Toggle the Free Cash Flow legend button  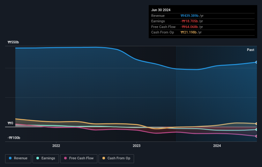pos(79,158)
